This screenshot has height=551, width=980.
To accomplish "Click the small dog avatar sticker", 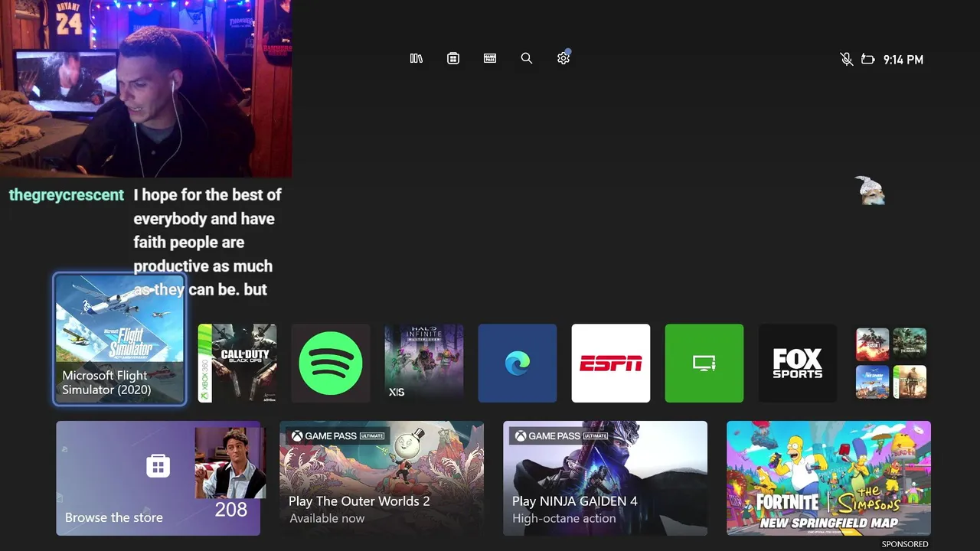I will point(870,191).
